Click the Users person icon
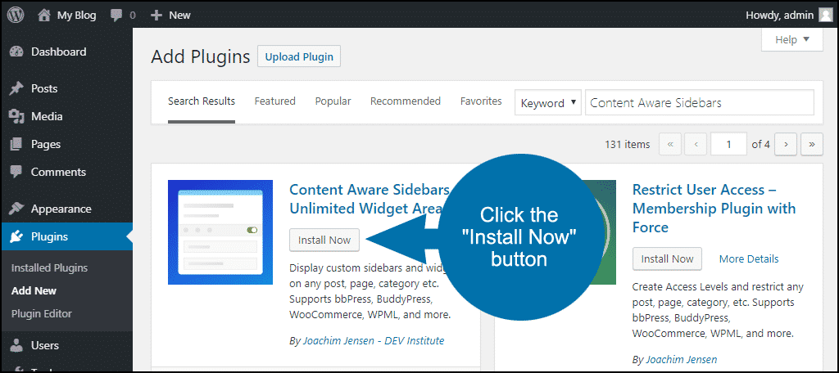The width and height of the screenshot is (839, 373). coord(16,346)
